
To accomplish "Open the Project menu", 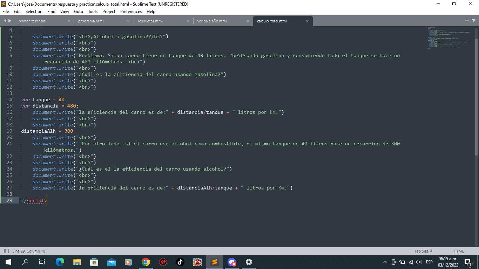I will [x=109, y=12].
